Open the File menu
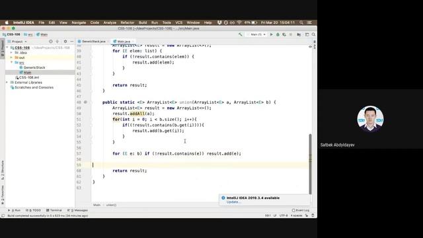The height and width of the screenshot is (238, 423). (x=41, y=22)
